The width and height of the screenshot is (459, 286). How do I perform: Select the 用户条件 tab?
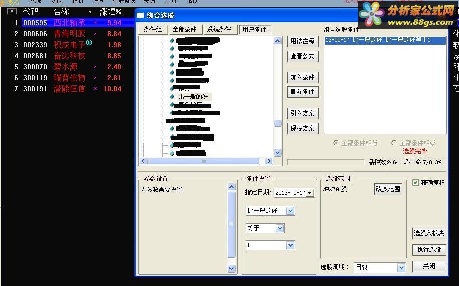click(255, 29)
